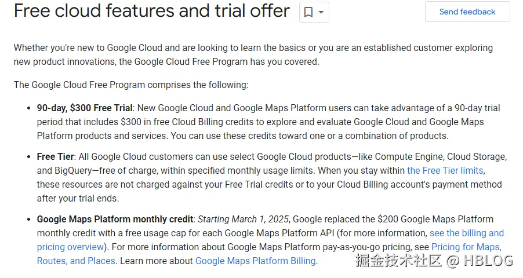Click the "Free cloud features and trial offer" heading
Image resolution: width=523 pixels, height=278 pixels.
click(x=151, y=11)
